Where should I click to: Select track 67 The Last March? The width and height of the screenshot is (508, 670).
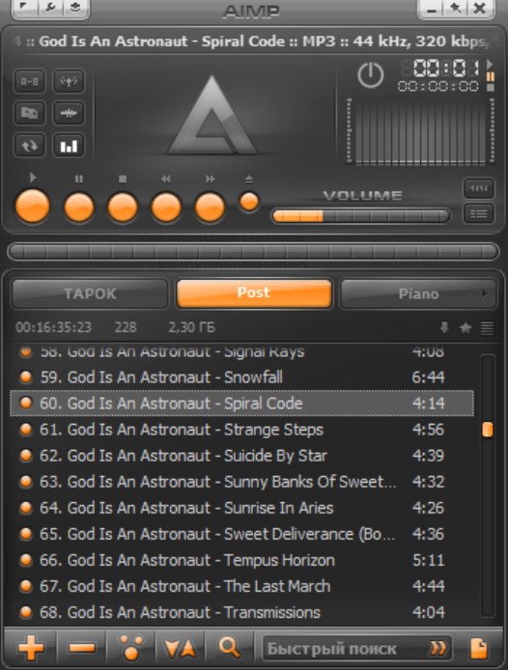[242, 586]
